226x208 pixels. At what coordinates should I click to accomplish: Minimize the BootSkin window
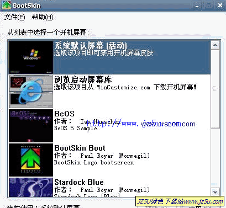(197, 6)
